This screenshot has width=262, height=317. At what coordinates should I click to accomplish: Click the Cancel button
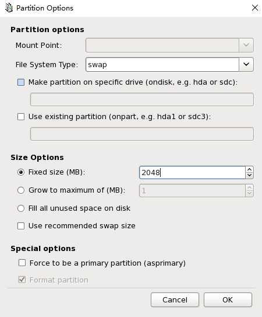(x=175, y=300)
